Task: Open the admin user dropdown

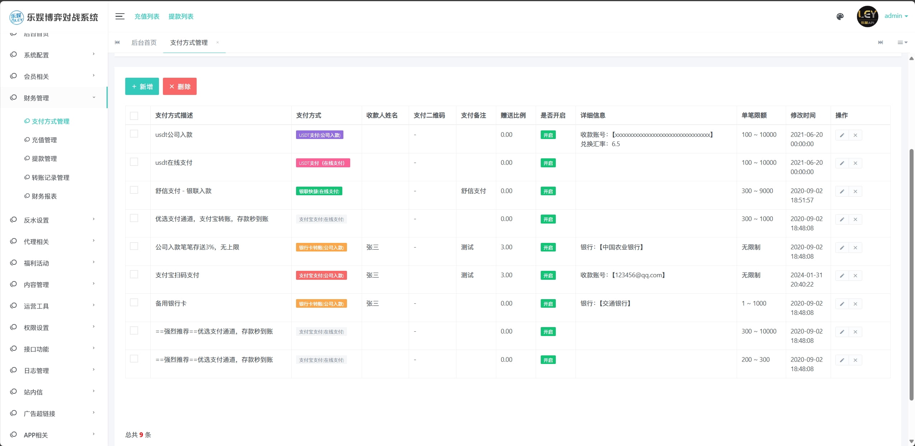Action: [896, 16]
